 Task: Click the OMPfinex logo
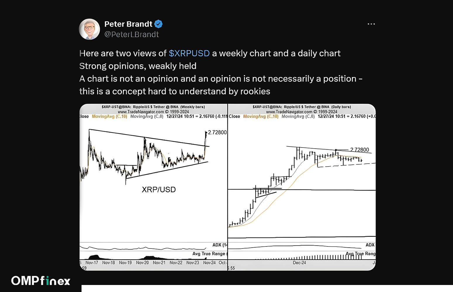coord(41,281)
